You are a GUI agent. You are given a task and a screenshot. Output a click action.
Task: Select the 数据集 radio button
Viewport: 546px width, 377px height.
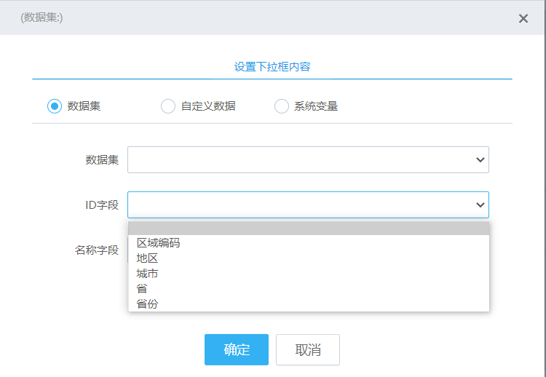click(55, 106)
